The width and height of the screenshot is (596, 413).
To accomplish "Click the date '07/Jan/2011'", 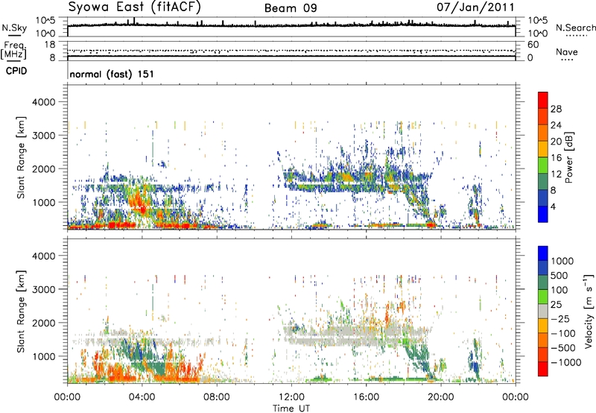I will [x=475, y=7].
